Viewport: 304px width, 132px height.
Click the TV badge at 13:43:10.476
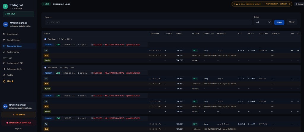tap(46, 124)
